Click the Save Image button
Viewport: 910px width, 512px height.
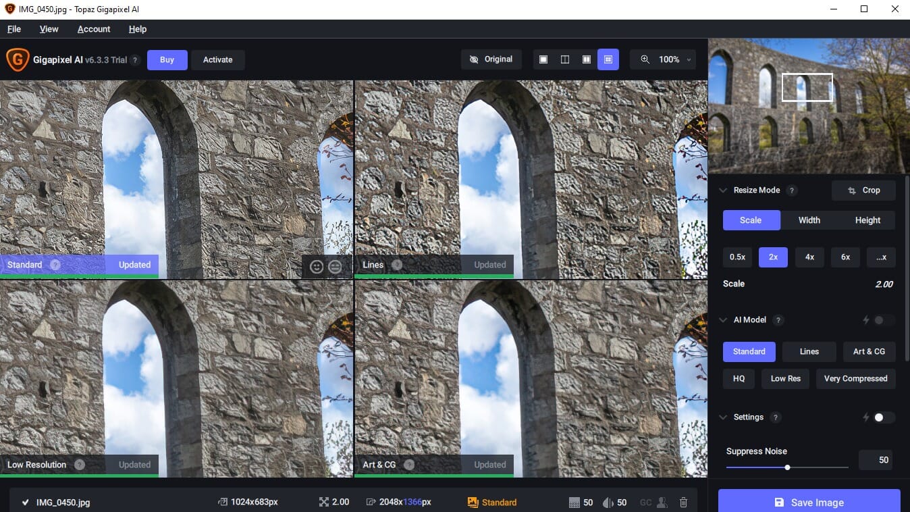point(808,503)
